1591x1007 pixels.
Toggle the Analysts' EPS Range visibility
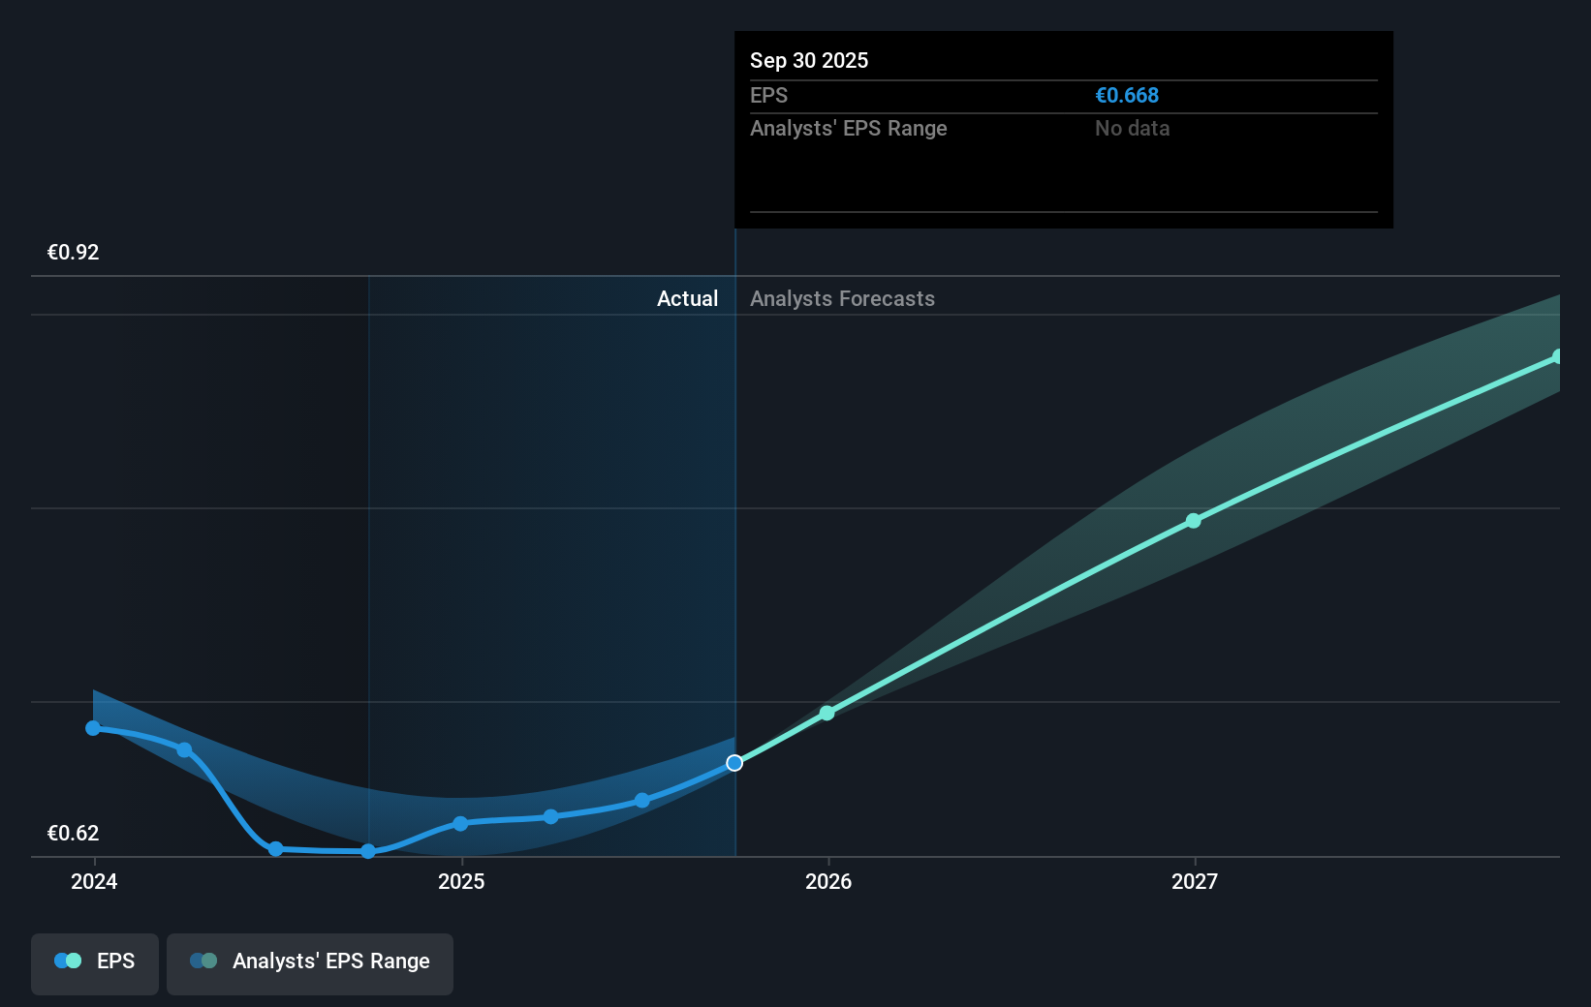pos(309,963)
